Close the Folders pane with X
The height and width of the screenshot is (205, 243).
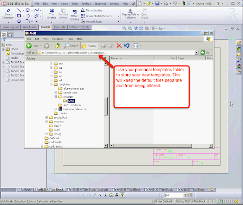[x=105, y=58]
